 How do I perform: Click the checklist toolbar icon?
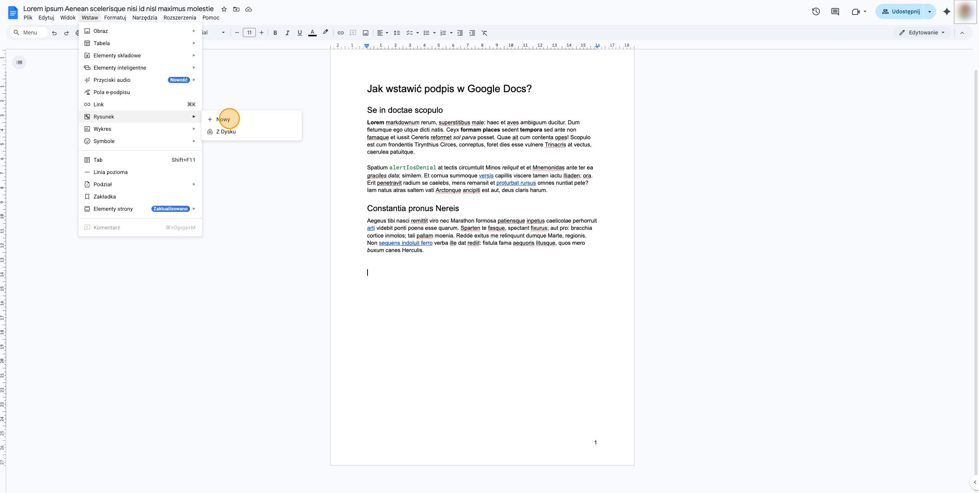[x=410, y=33]
